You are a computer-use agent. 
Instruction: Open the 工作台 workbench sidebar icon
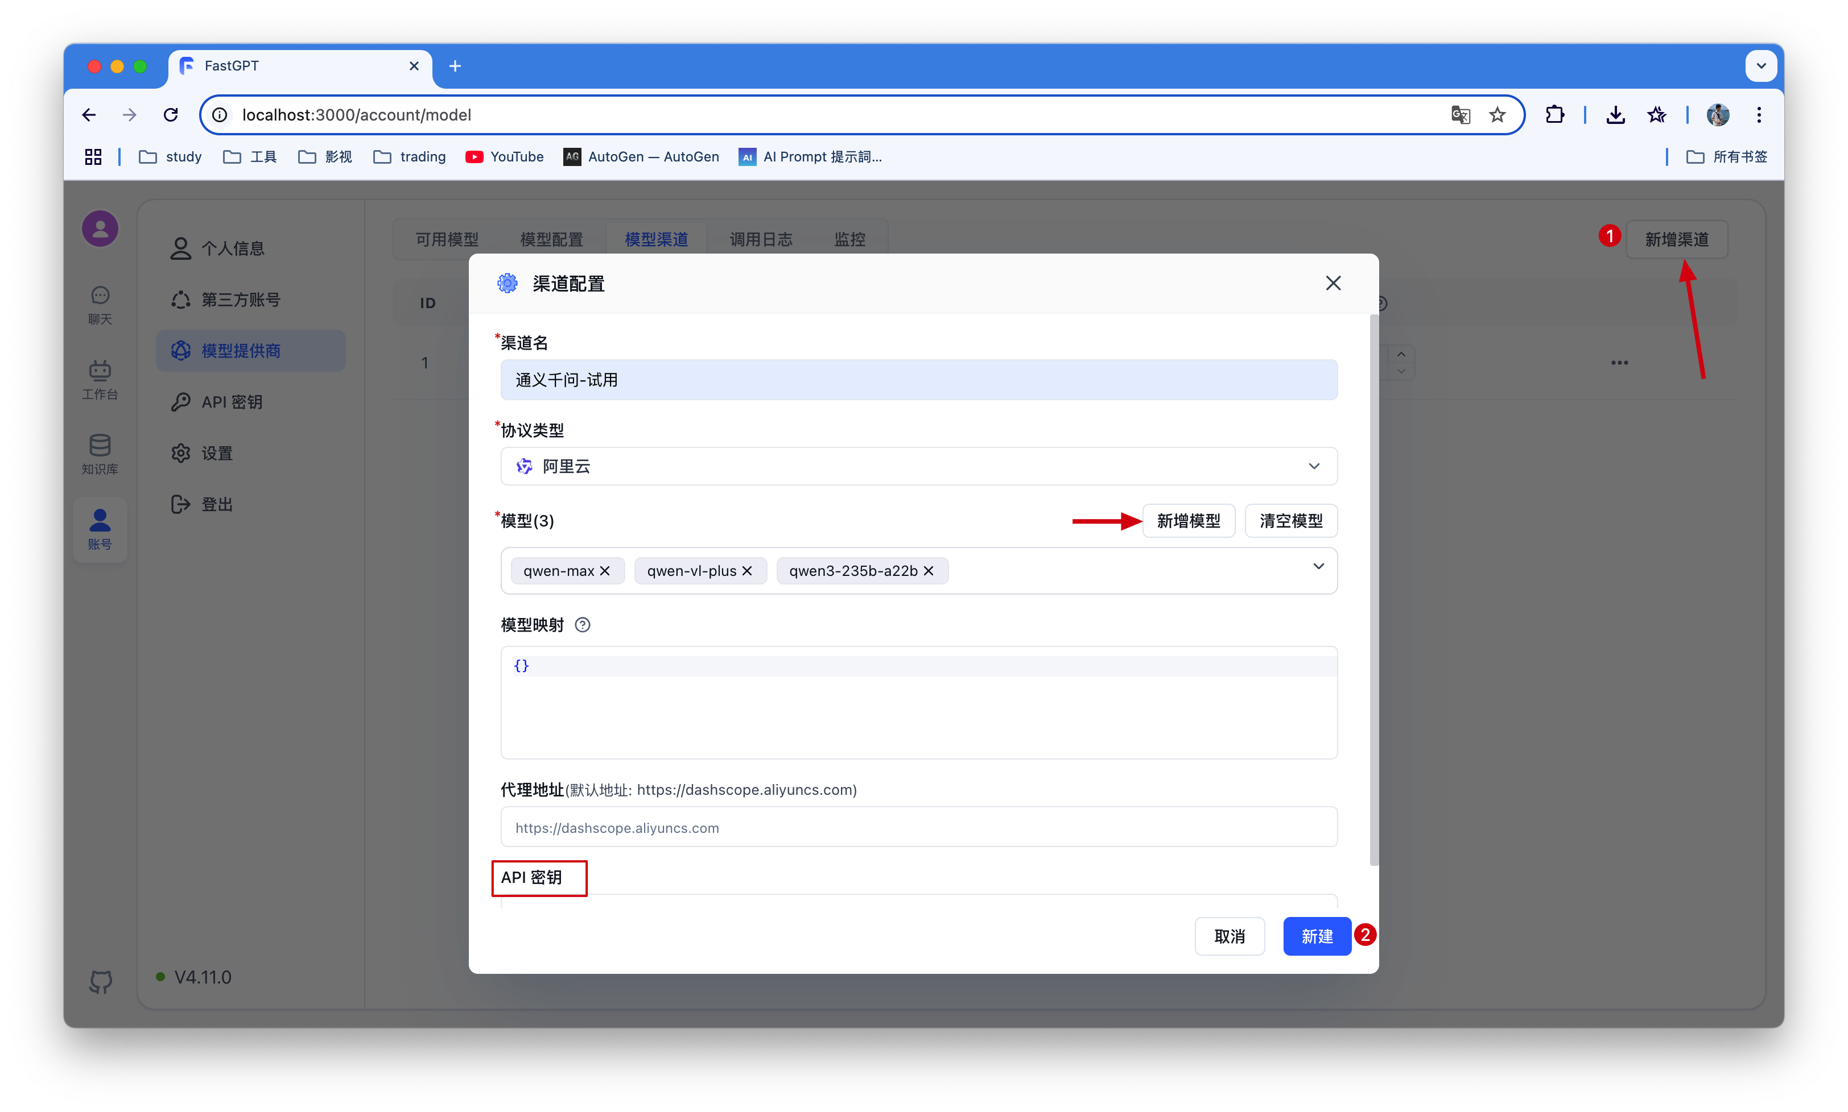click(100, 380)
